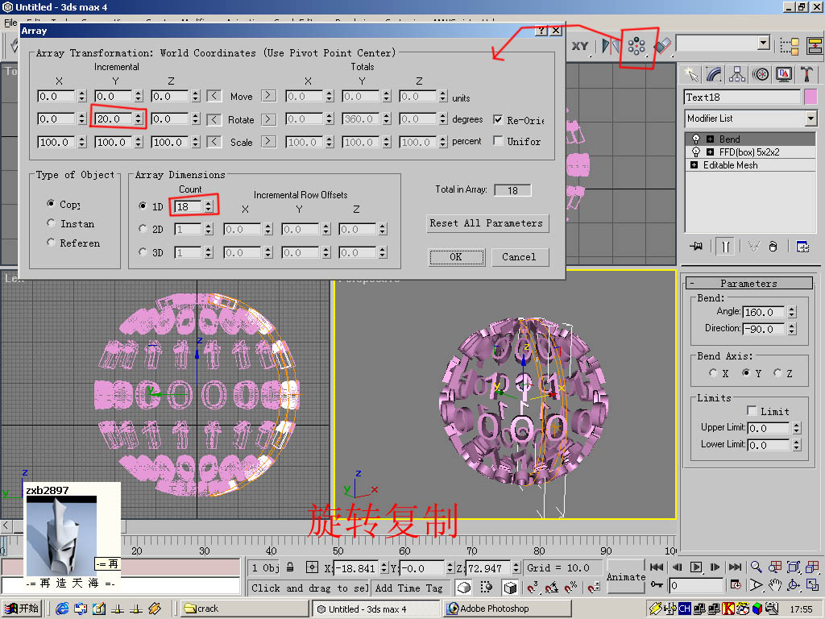Select the Instance object type radio
825x619 pixels.
click(51, 222)
